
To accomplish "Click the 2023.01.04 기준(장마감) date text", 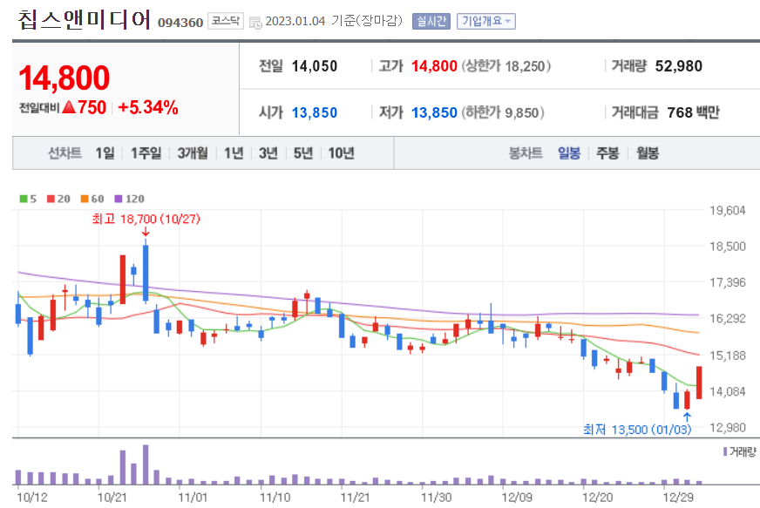I will click(334, 21).
